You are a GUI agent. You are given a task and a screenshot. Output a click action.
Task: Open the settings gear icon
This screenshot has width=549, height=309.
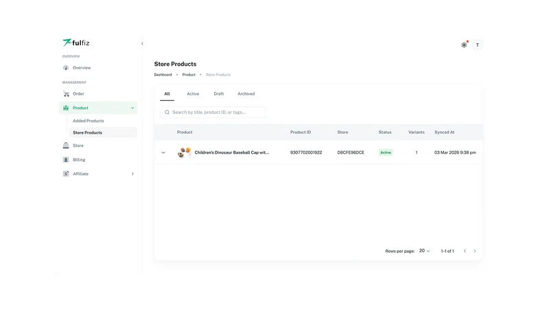[464, 45]
